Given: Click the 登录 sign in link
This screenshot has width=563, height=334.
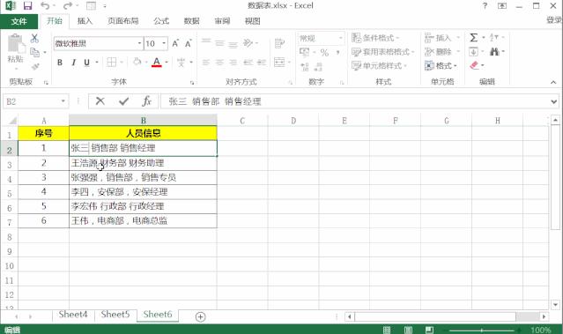Looking at the screenshot, I should click(x=554, y=20).
